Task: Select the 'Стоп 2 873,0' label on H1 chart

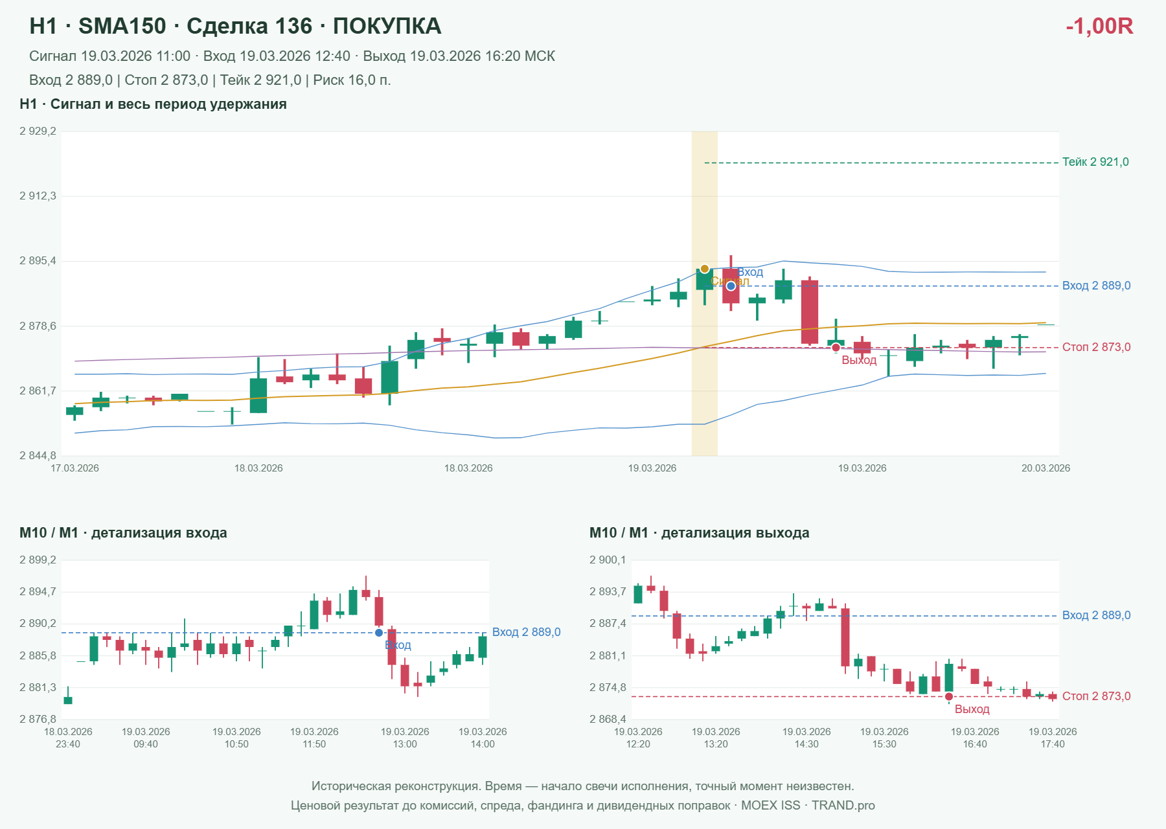Action: point(1096,347)
